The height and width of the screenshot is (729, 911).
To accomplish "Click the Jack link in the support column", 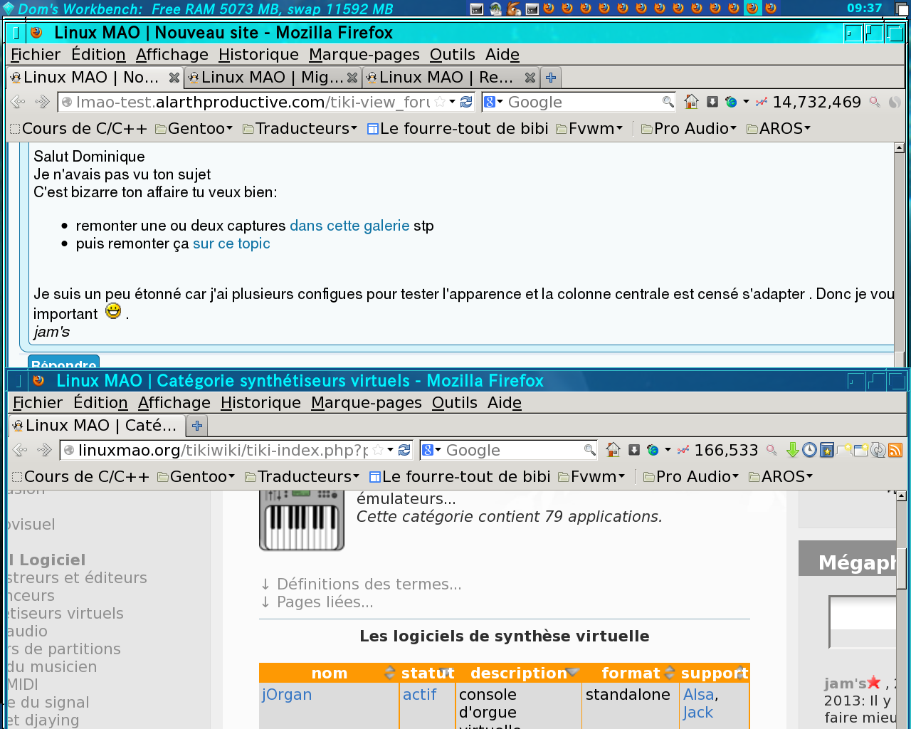I will 698,713.
